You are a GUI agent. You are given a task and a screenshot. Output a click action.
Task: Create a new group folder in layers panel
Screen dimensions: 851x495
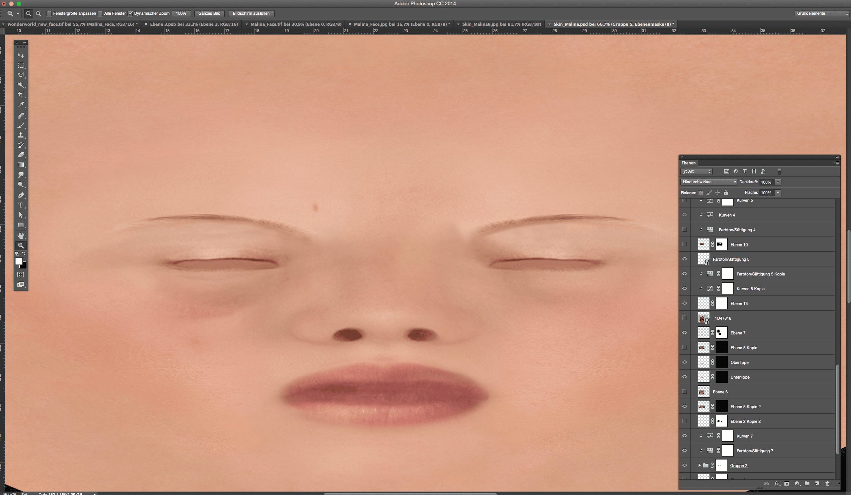[807, 484]
